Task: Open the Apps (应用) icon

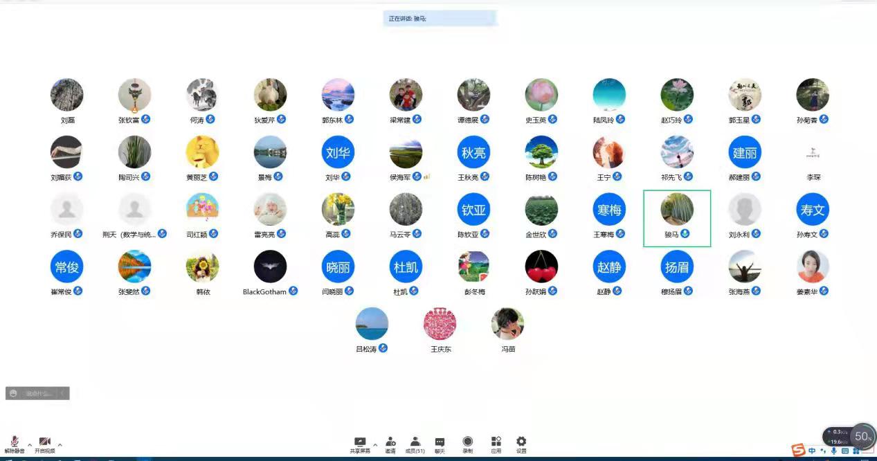Action: coord(496,442)
